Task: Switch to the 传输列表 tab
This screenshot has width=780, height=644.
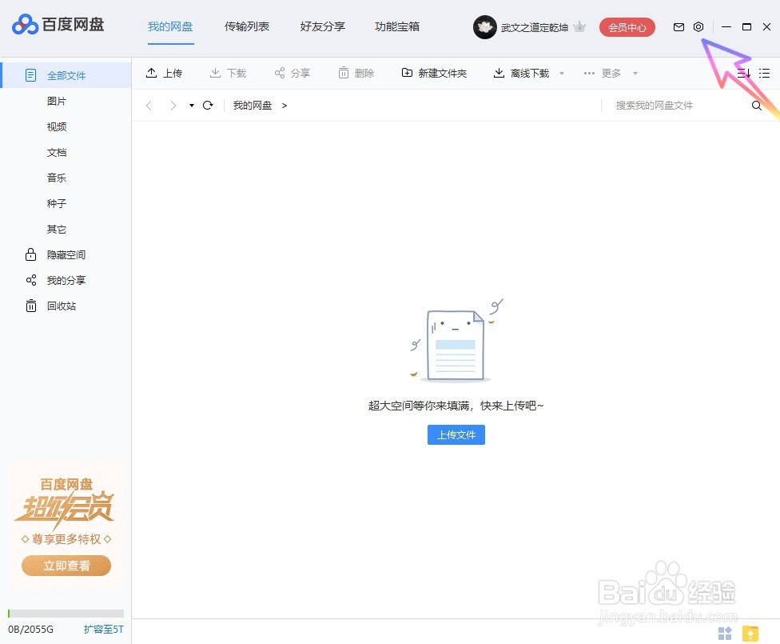Action: [247, 26]
